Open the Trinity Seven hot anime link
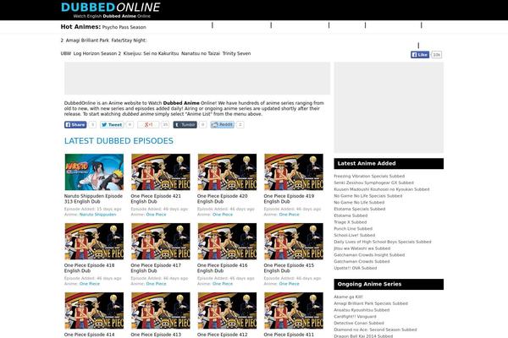Screen dimensions: 508x338 236,54
